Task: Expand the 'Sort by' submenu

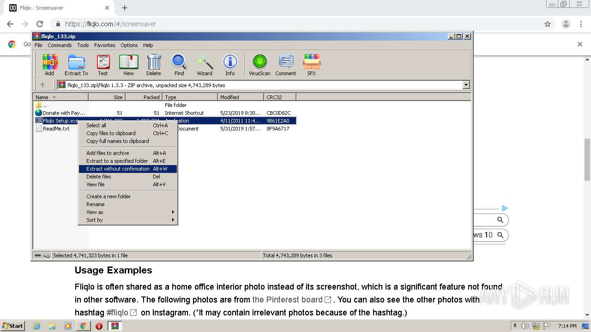Action: pyautogui.click(x=128, y=220)
